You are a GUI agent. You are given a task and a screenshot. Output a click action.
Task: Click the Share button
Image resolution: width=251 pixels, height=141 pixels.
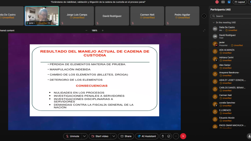point(126,136)
